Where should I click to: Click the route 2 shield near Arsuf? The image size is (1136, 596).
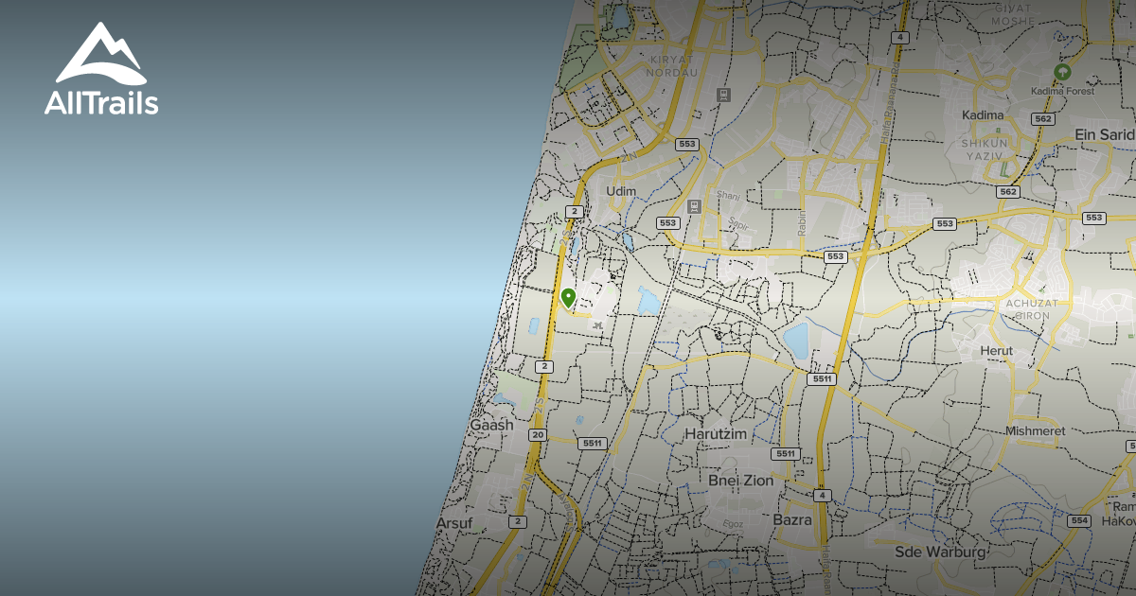[x=517, y=521]
